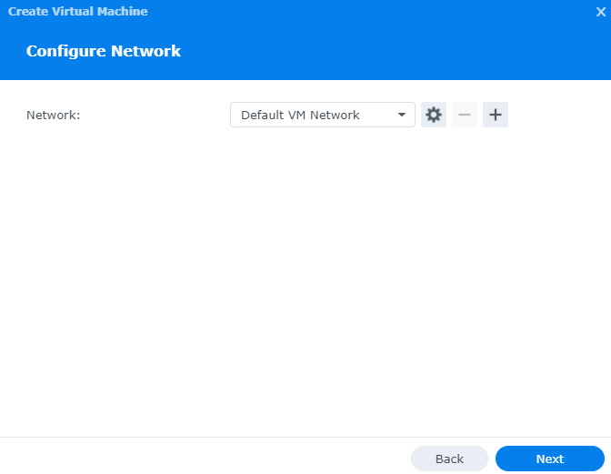The image size is (611, 474).
Task: Click the Default VM Network text
Action: [300, 115]
